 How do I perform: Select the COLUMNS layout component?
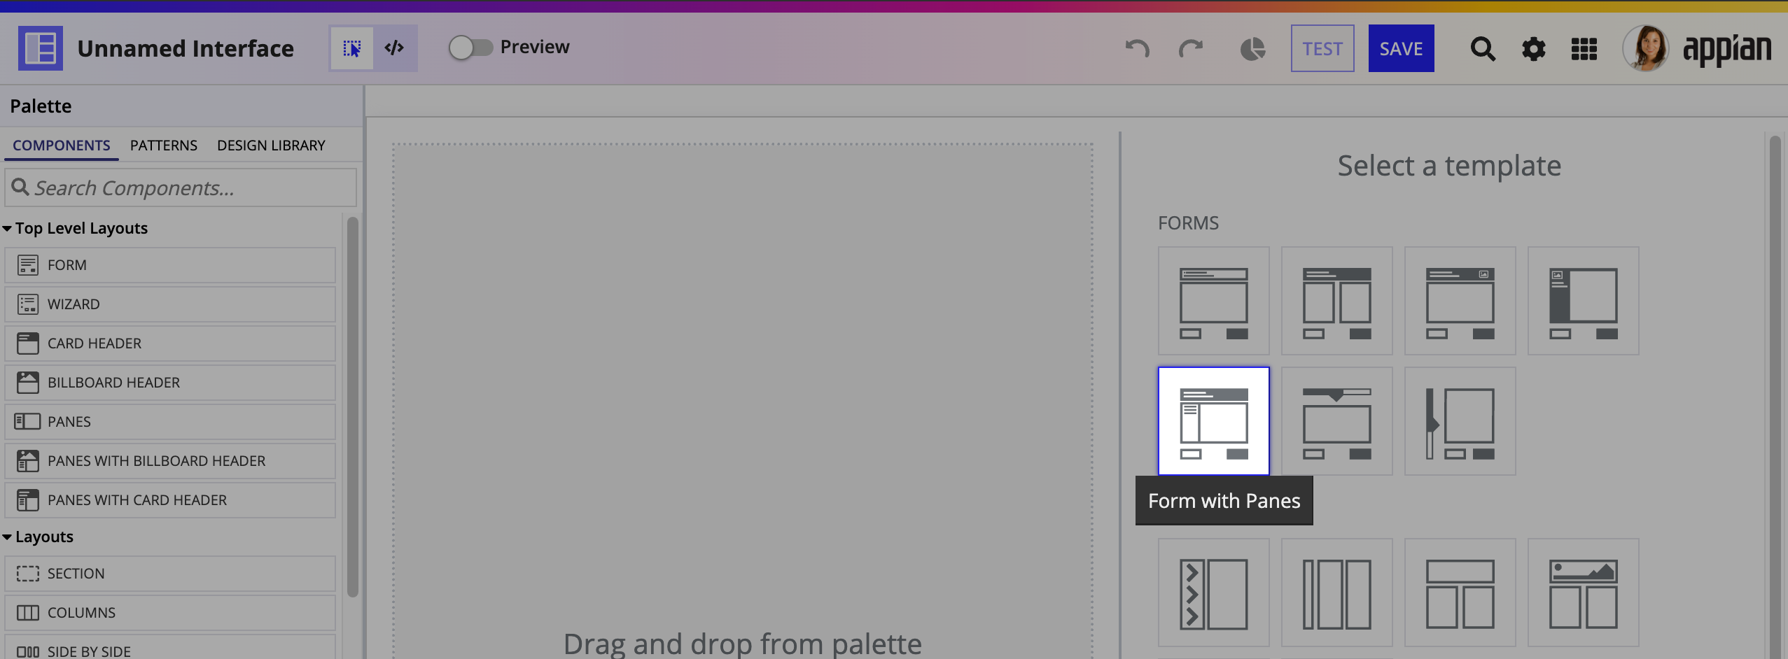170,613
